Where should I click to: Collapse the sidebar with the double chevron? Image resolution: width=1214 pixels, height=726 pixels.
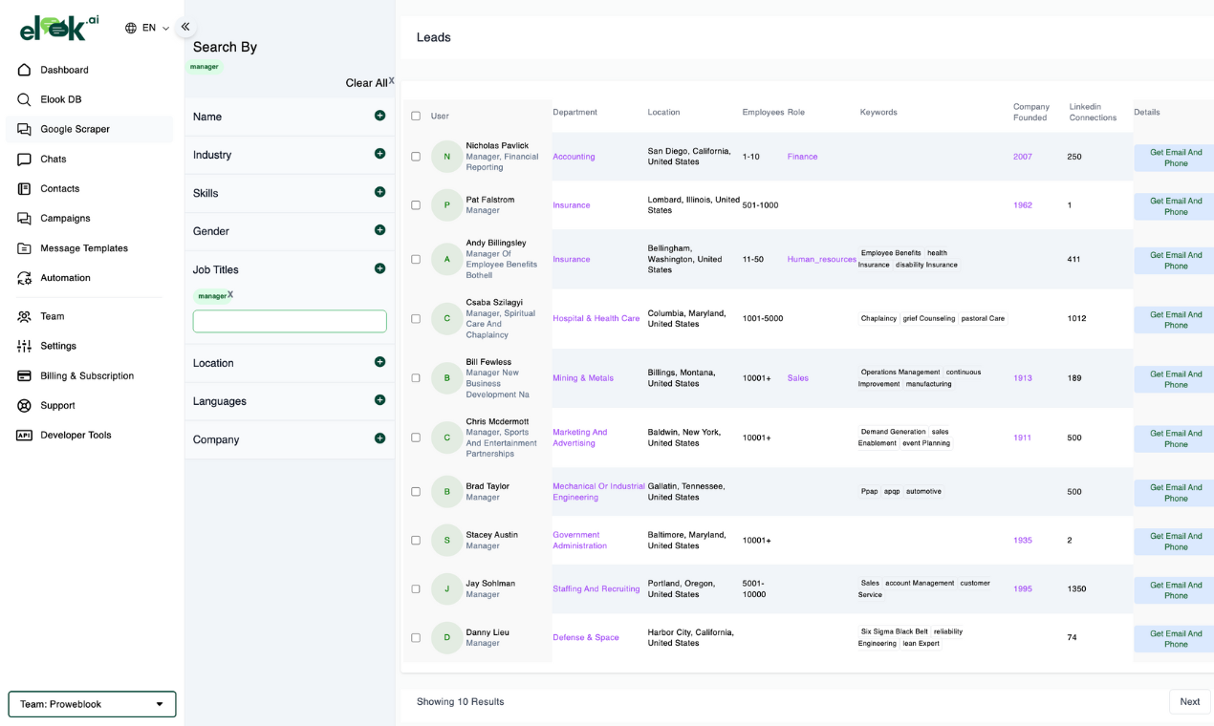[185, 27]
